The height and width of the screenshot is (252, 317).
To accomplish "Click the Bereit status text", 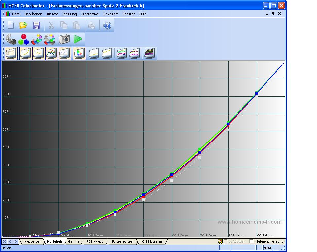I will pos(6,248).
